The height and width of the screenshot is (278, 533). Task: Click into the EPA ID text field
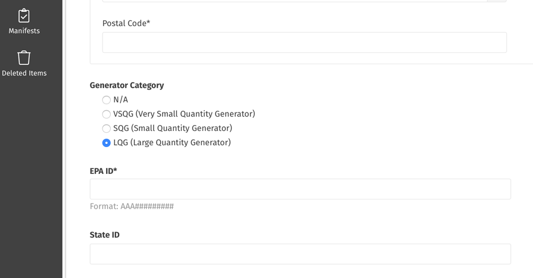pyautogui.click(x=300, y=189)
